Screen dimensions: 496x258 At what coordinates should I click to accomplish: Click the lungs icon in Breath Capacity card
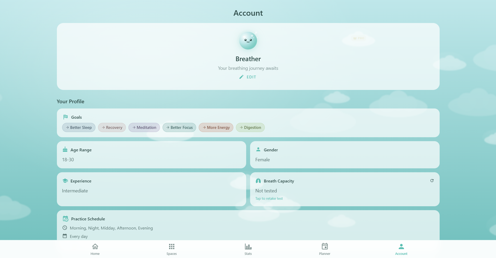(x=258, y=180)
